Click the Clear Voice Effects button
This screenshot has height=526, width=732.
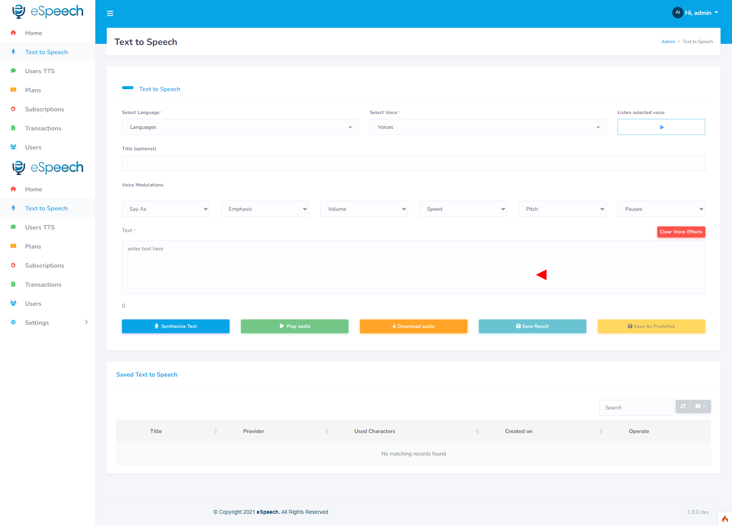681,232
